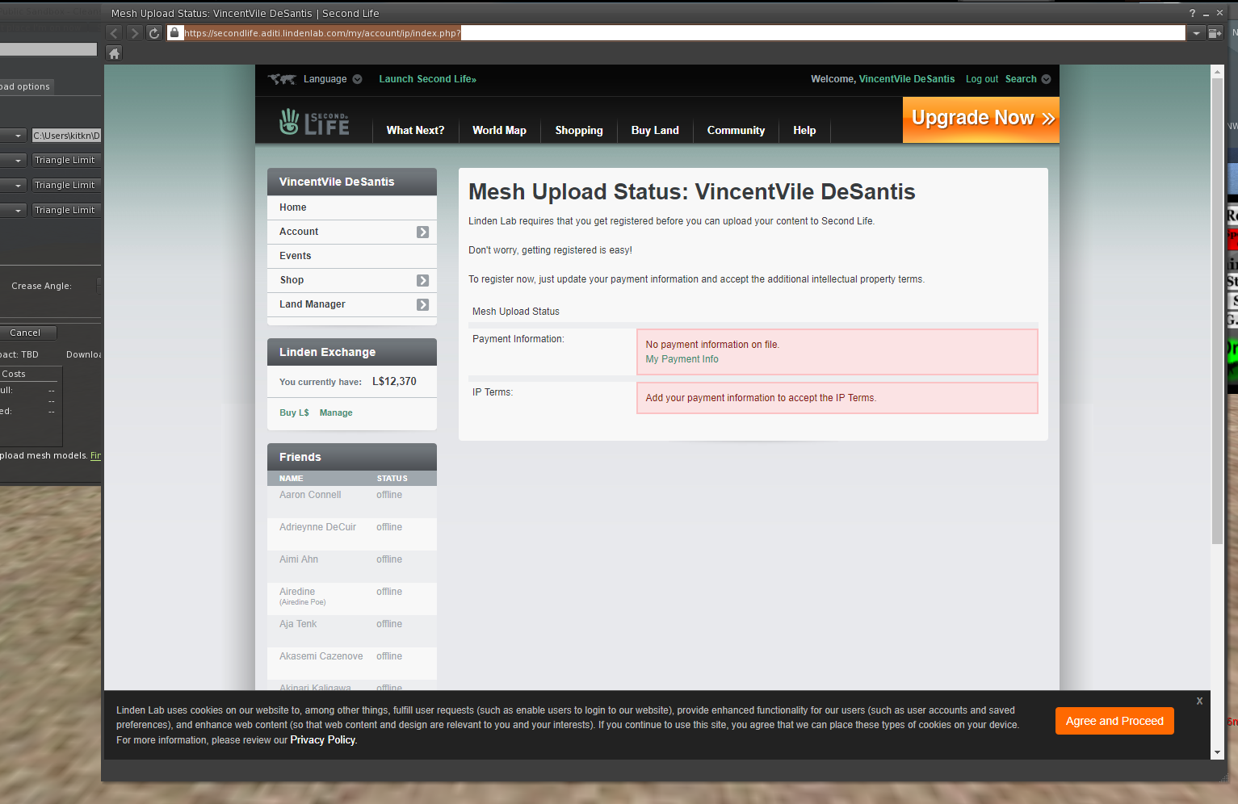Click the Log out link

[x=982, y=79]
